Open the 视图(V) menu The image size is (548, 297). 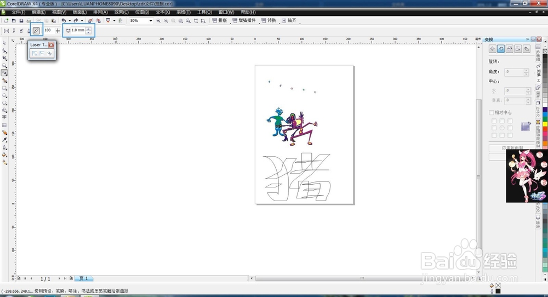coord(59,12)
